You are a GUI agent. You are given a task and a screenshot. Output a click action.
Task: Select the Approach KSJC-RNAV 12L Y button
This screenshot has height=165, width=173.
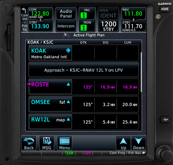pos(83,70)
